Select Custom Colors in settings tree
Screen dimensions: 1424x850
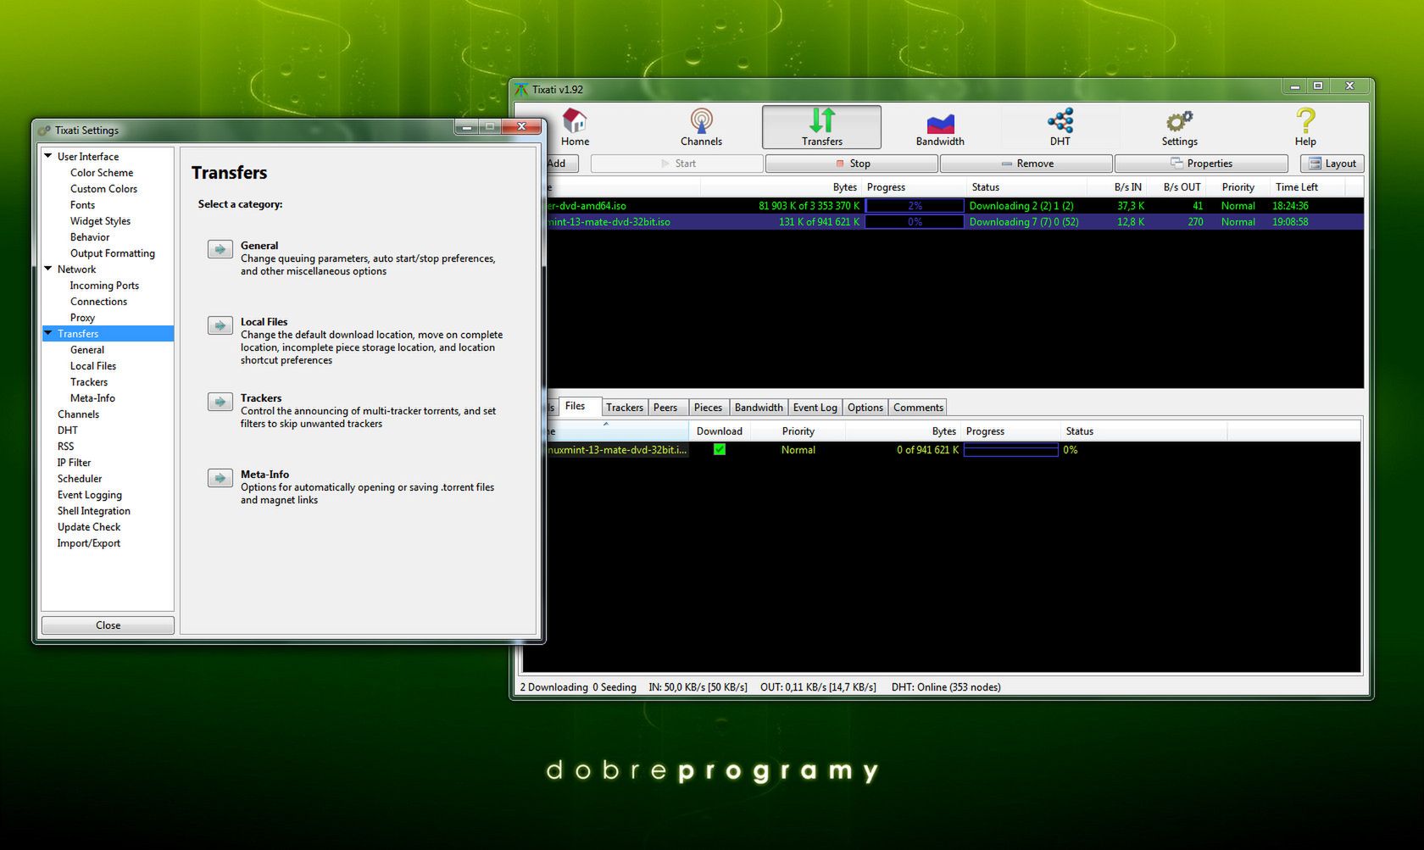(x=103, y=188)
